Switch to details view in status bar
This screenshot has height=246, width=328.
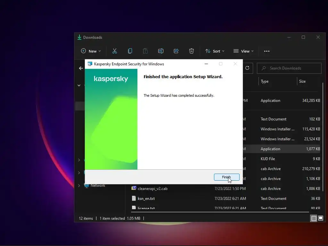click(x=314, y=218)
